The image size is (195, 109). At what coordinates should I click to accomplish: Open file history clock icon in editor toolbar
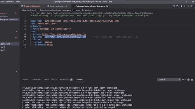(174, 6)
